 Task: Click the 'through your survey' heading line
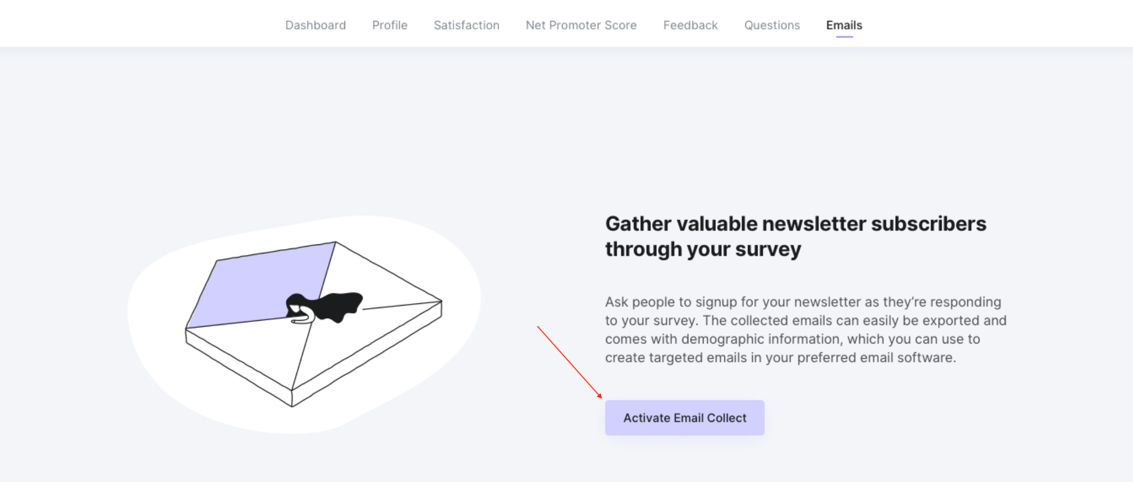pos(703,249)
